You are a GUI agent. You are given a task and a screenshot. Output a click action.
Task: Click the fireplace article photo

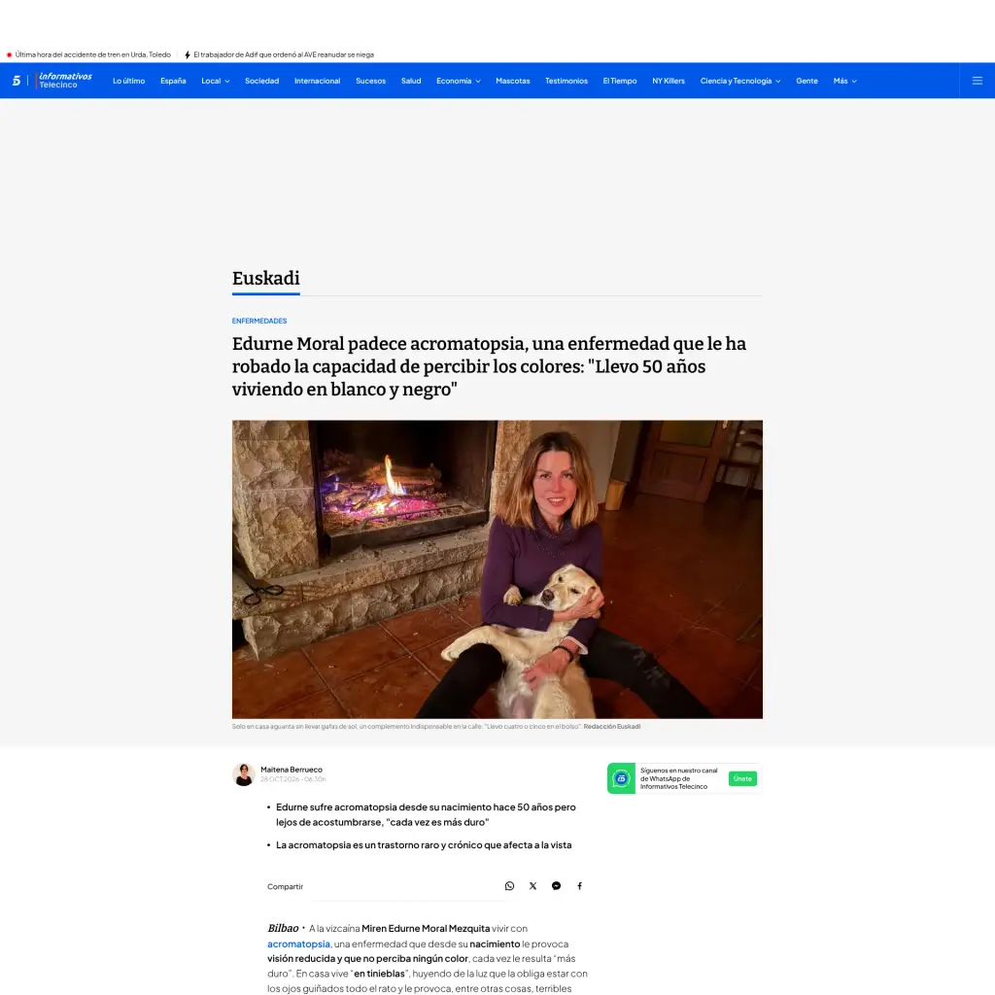(x=497, y=569)
